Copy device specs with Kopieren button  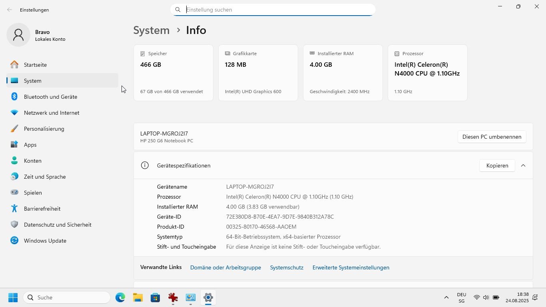(x=497, y=165)
